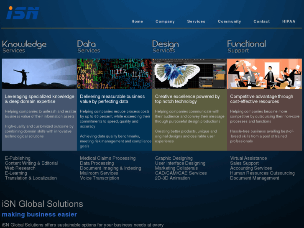Open the HIPAA menu item

(x=289, y=21)
